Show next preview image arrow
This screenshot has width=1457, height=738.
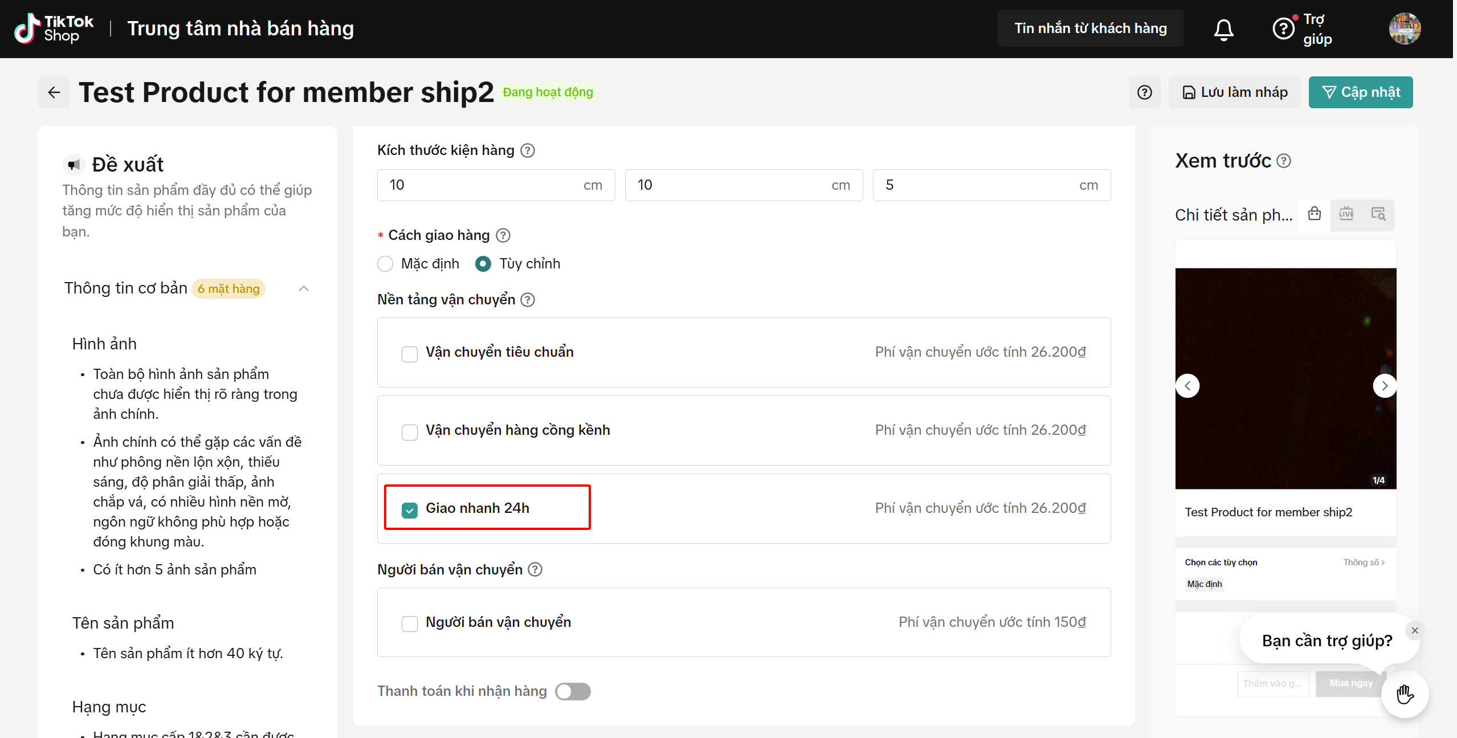tap(1384, 386)
